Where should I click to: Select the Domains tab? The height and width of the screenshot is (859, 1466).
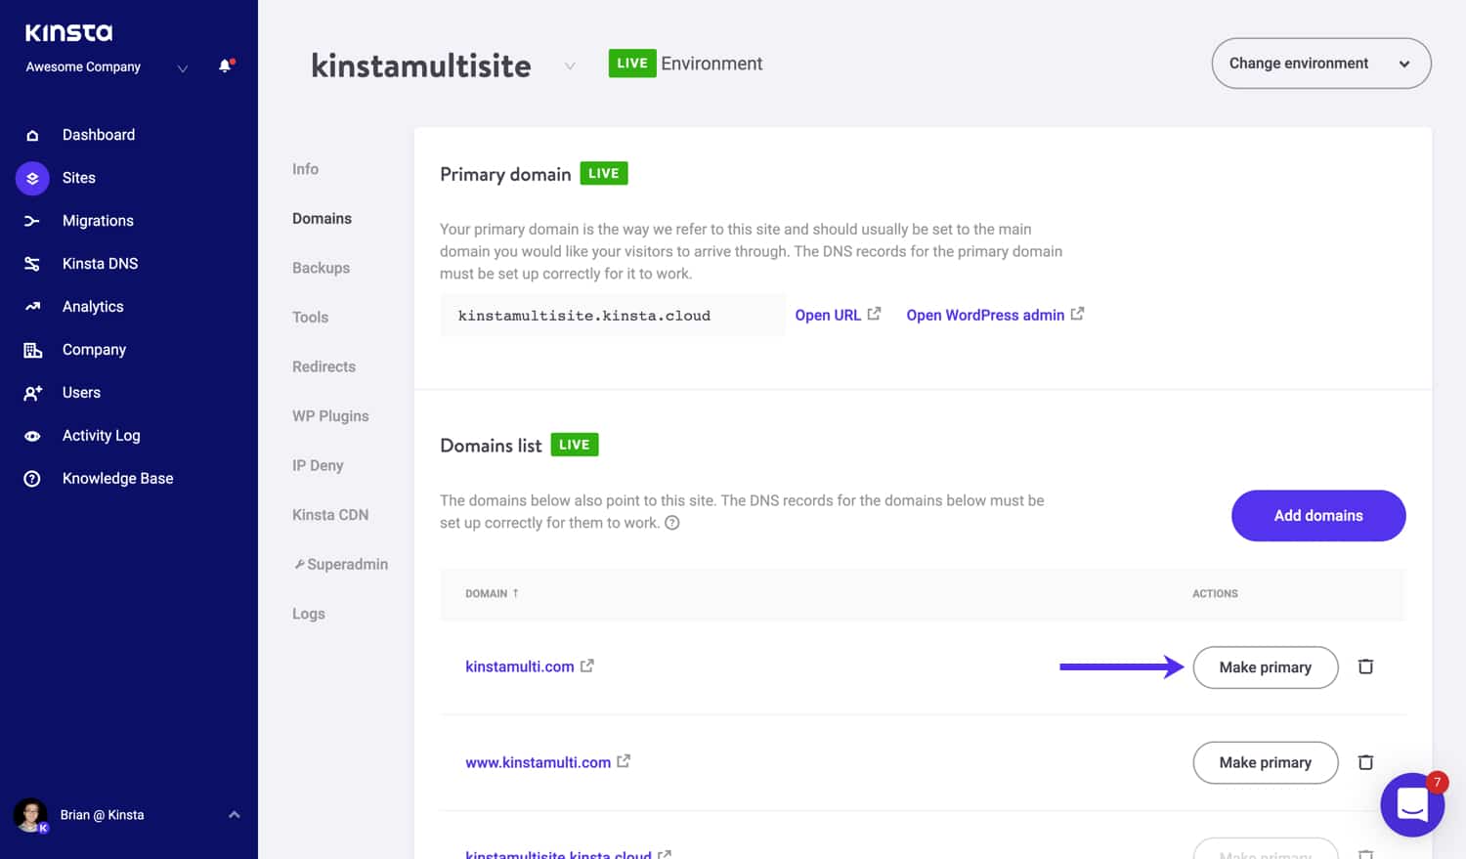click(x=322, y=219)
